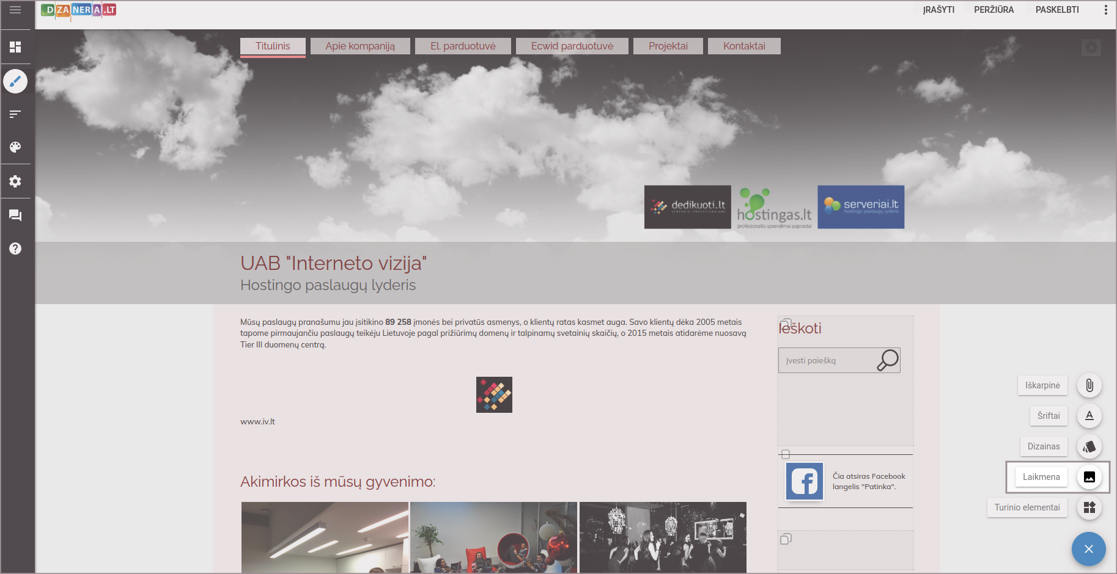Open the three-dot more options menu
1117x574 pixels.
(x=1105, y=10)
